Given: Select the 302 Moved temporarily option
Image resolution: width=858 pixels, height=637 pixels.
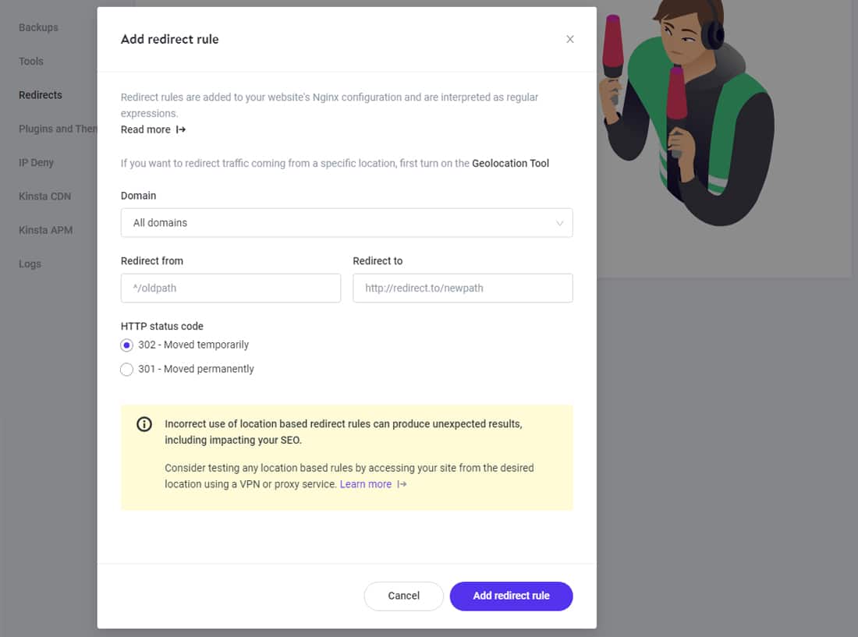Looking at the screenshot, I should click(126, 345).
